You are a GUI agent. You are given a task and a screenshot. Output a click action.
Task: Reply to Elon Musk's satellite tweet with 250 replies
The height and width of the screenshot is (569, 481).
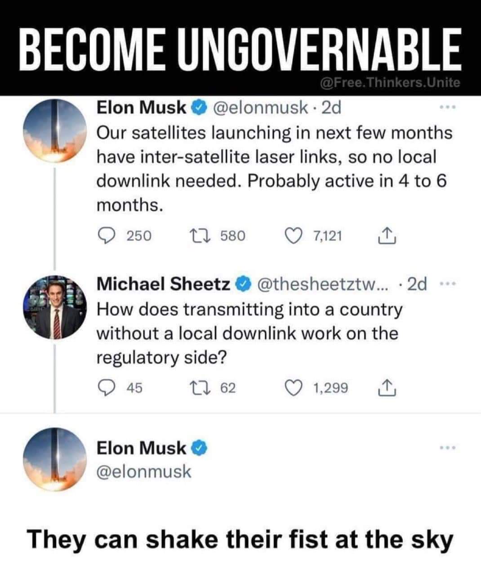tap(106, 235)
